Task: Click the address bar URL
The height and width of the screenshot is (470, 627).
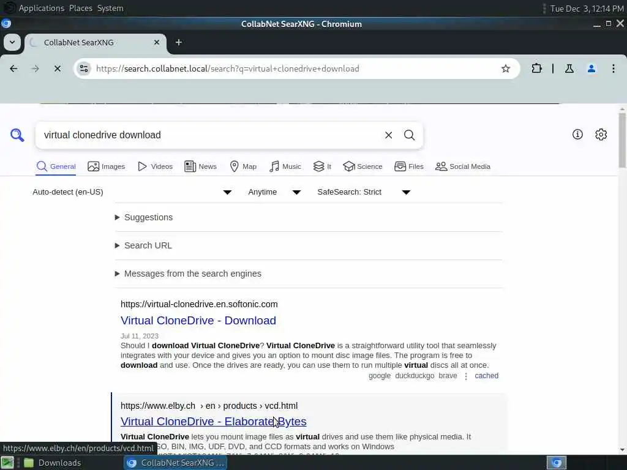Action: click(x=228, y=69)
